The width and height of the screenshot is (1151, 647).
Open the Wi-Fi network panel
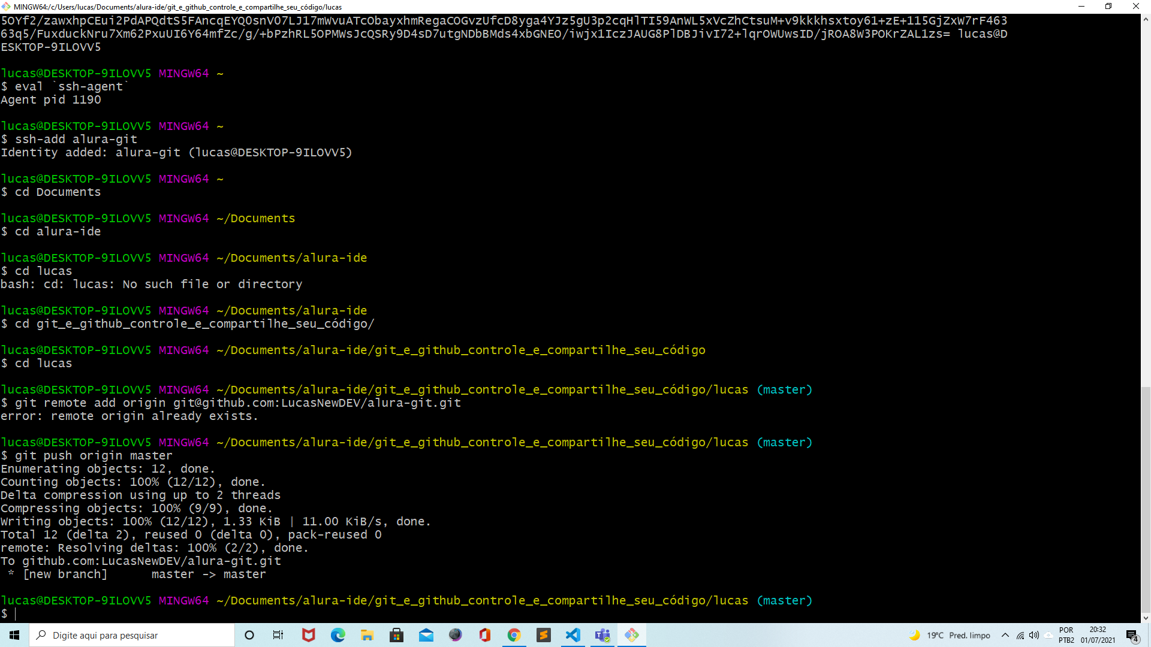[1020, 635]
